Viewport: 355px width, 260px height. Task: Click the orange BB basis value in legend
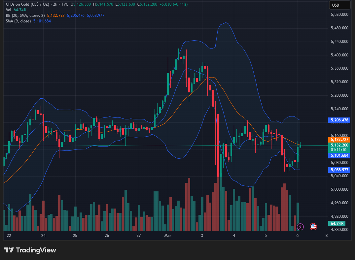(56, 15)
